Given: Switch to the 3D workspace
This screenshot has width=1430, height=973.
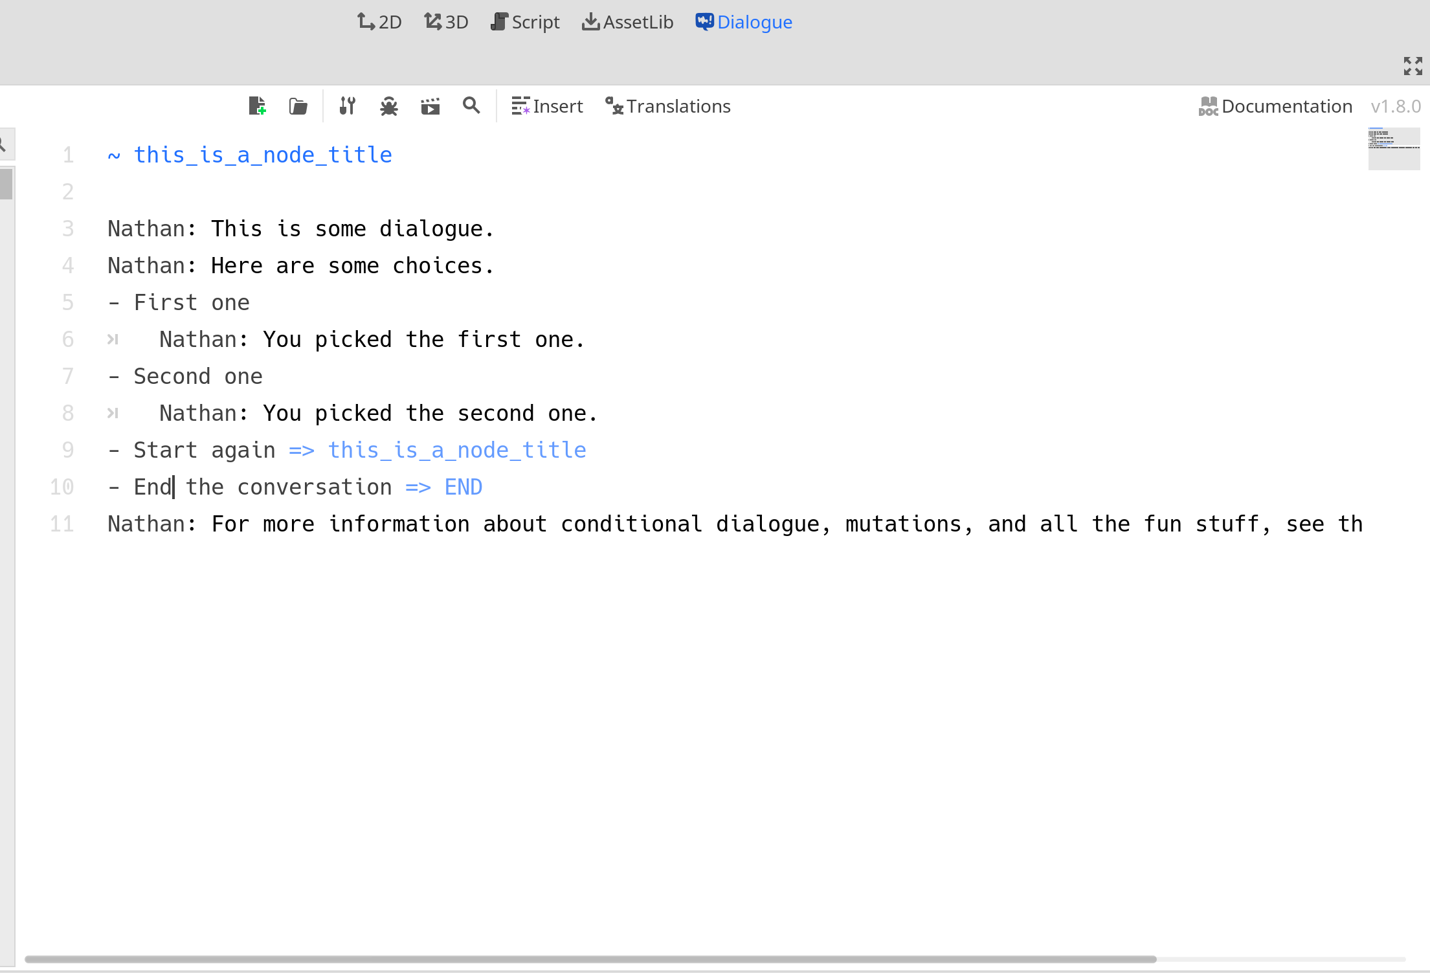Looking at the screenshot, I should 446,22.
